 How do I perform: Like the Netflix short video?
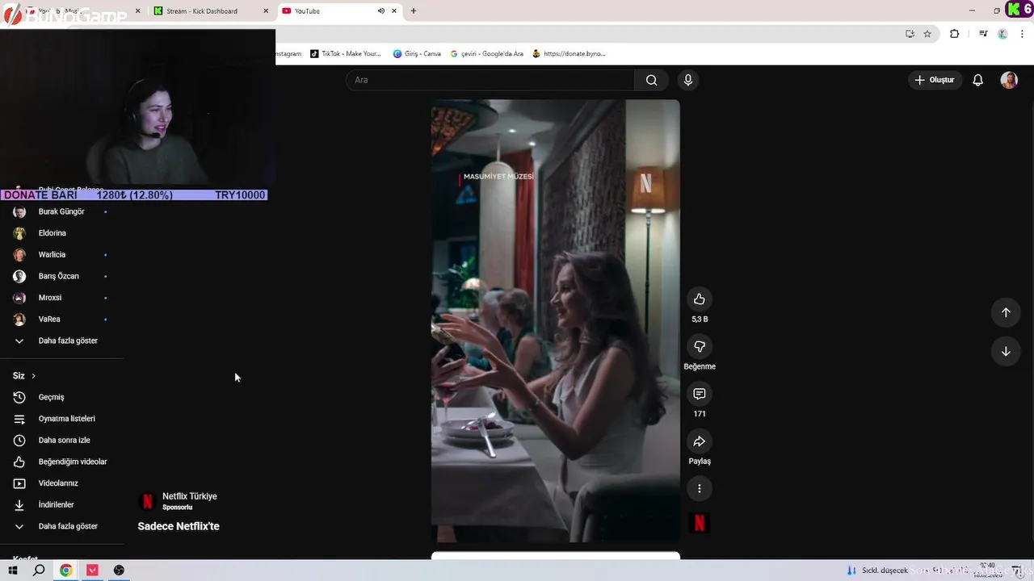pyautogui.click(x=700, y=299)
